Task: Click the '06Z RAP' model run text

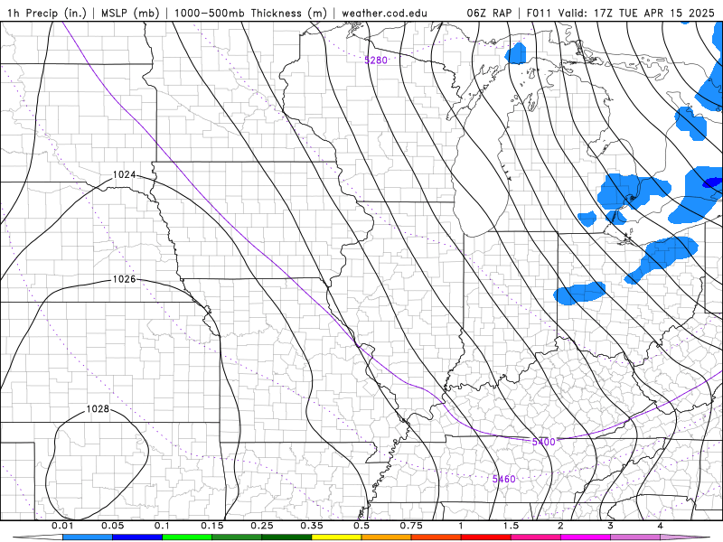Action: 489,13
